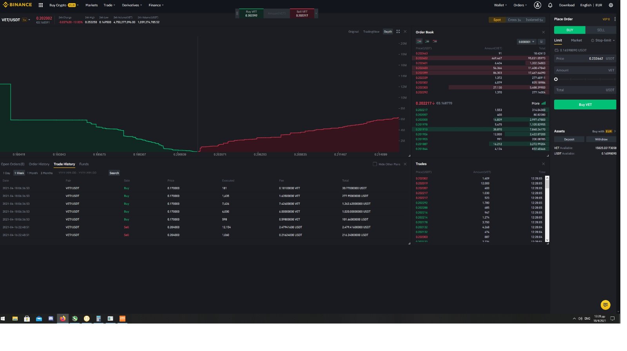Expand the Trade menu dropdown
627x351 pixels.
pyautogui.click(x=109, y=5)
